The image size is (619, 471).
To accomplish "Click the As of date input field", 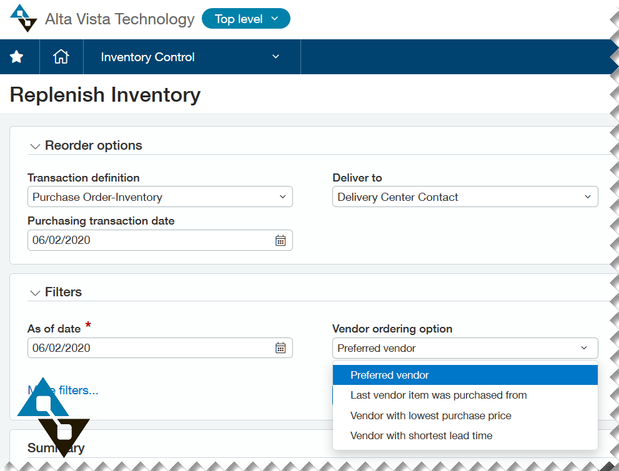I will (x=150, y=348).
